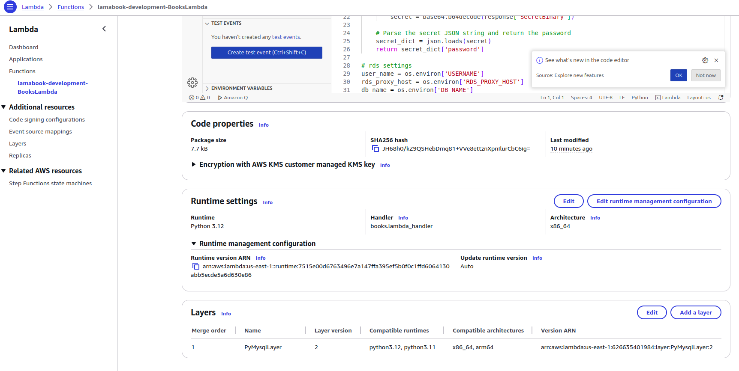Click Not now in the notification
Image resolution: width=739 pixels, height=371 pixels.
point(706,75)
